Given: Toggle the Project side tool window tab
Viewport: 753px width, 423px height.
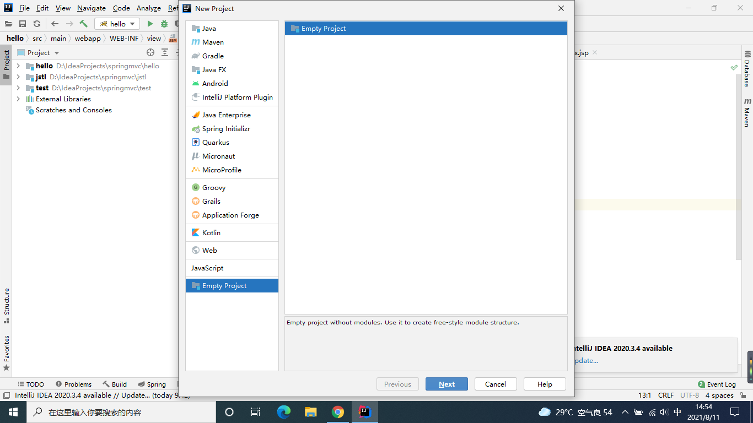Looking at the screenshot, I should click(x=6, y=65).
